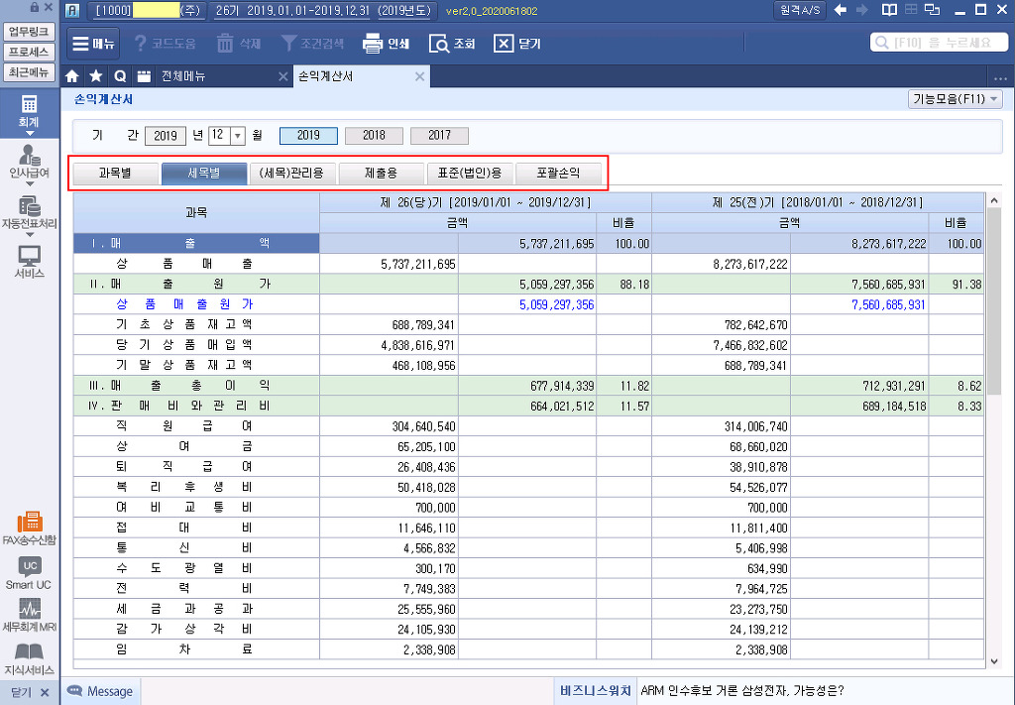
Task: Click the 업무링크 button
Action: [29, 32]
